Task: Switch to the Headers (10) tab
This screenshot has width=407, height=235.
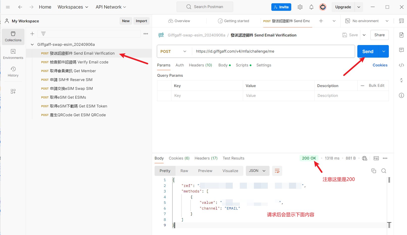Action: tap(200, 65)
